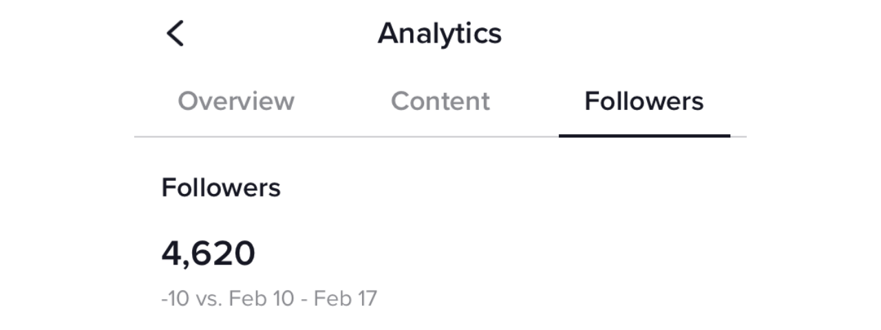Image resolution: width=881 pixels, height=330 pixels.
Task: Tap the follower change comparison line
Action: [269, 298]
